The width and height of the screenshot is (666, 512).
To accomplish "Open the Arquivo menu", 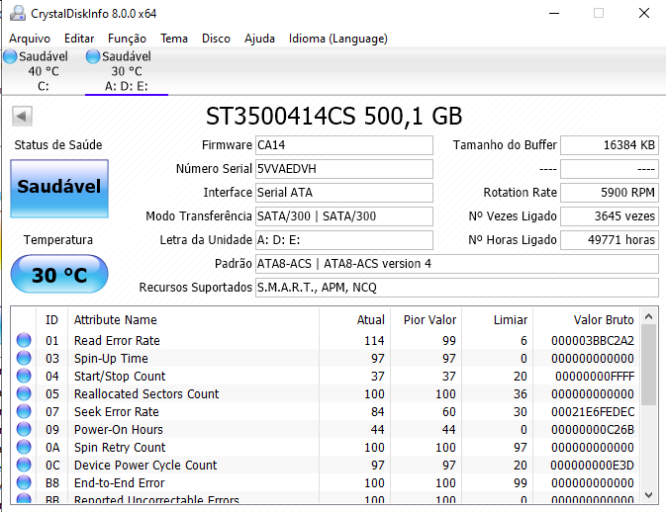I will coord(30,39).
